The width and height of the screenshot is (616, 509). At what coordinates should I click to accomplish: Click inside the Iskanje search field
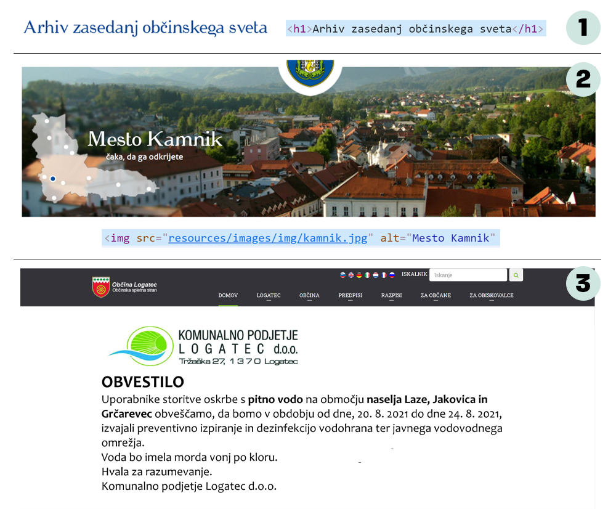coord(468,275)
